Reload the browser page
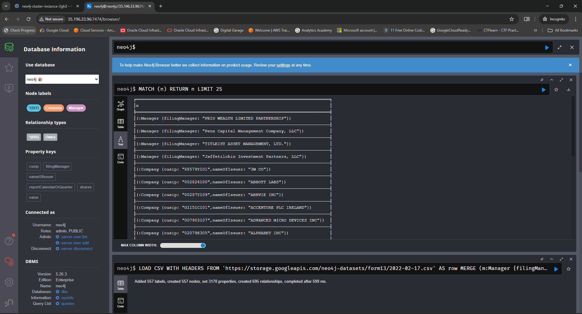This screenshot has width=582, height=314. pos(29,19)
